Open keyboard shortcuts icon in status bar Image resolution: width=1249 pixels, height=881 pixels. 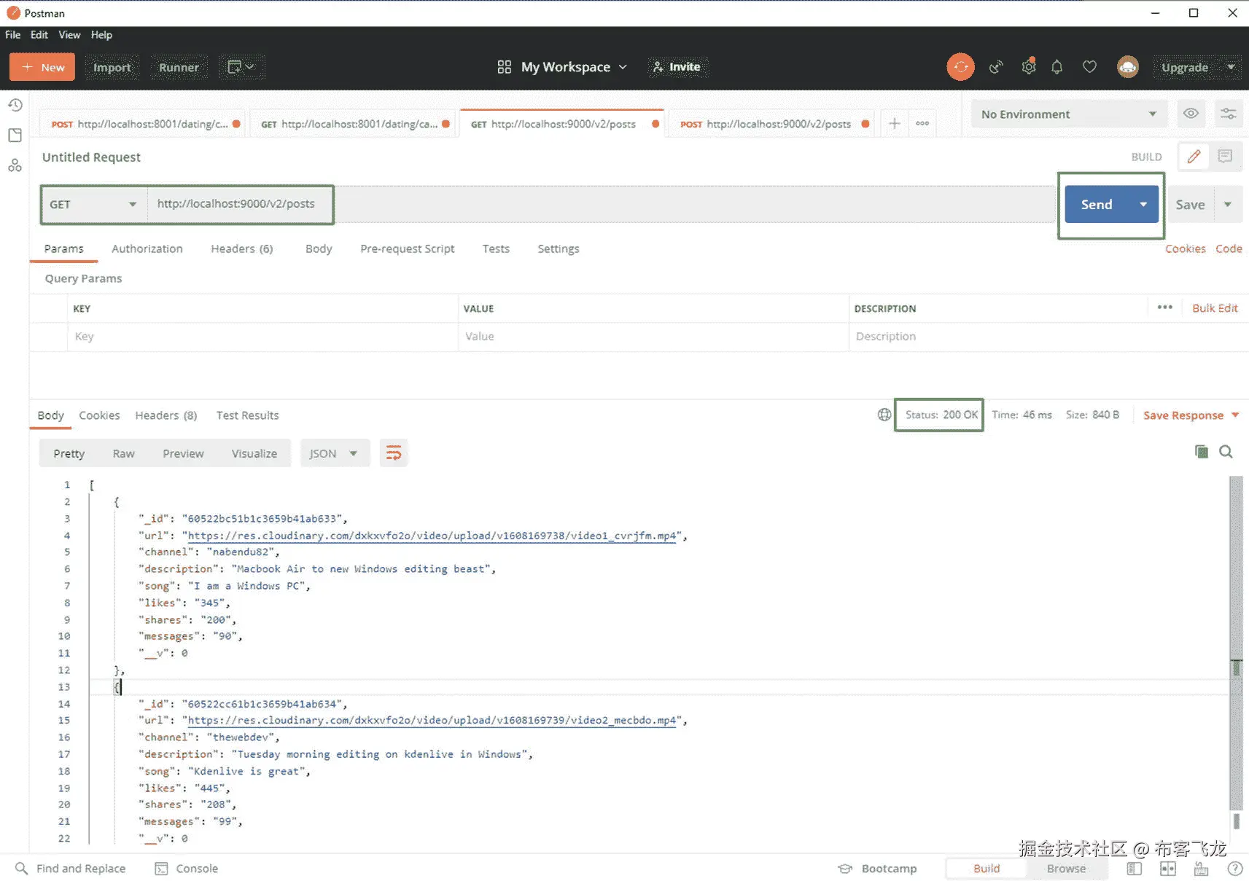pos(1202,869)
